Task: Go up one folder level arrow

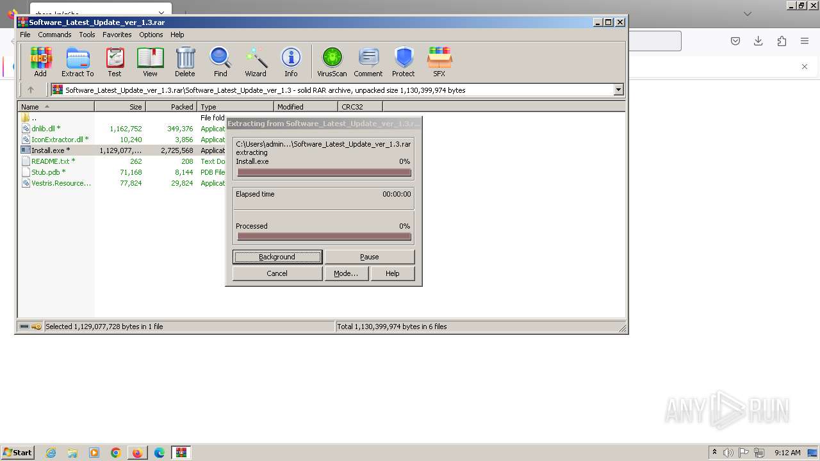Action: [x=30, y=90]
